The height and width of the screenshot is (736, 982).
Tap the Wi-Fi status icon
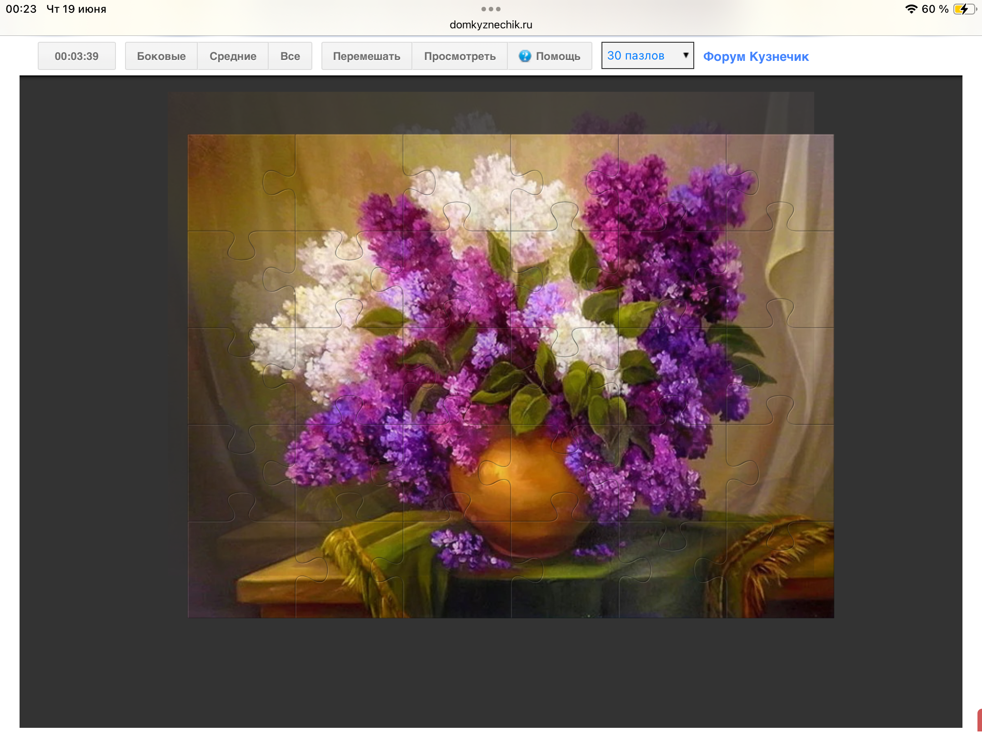[x=911, y=9]
